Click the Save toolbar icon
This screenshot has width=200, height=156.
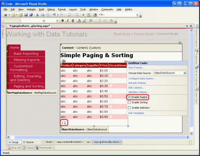[26, 15]
